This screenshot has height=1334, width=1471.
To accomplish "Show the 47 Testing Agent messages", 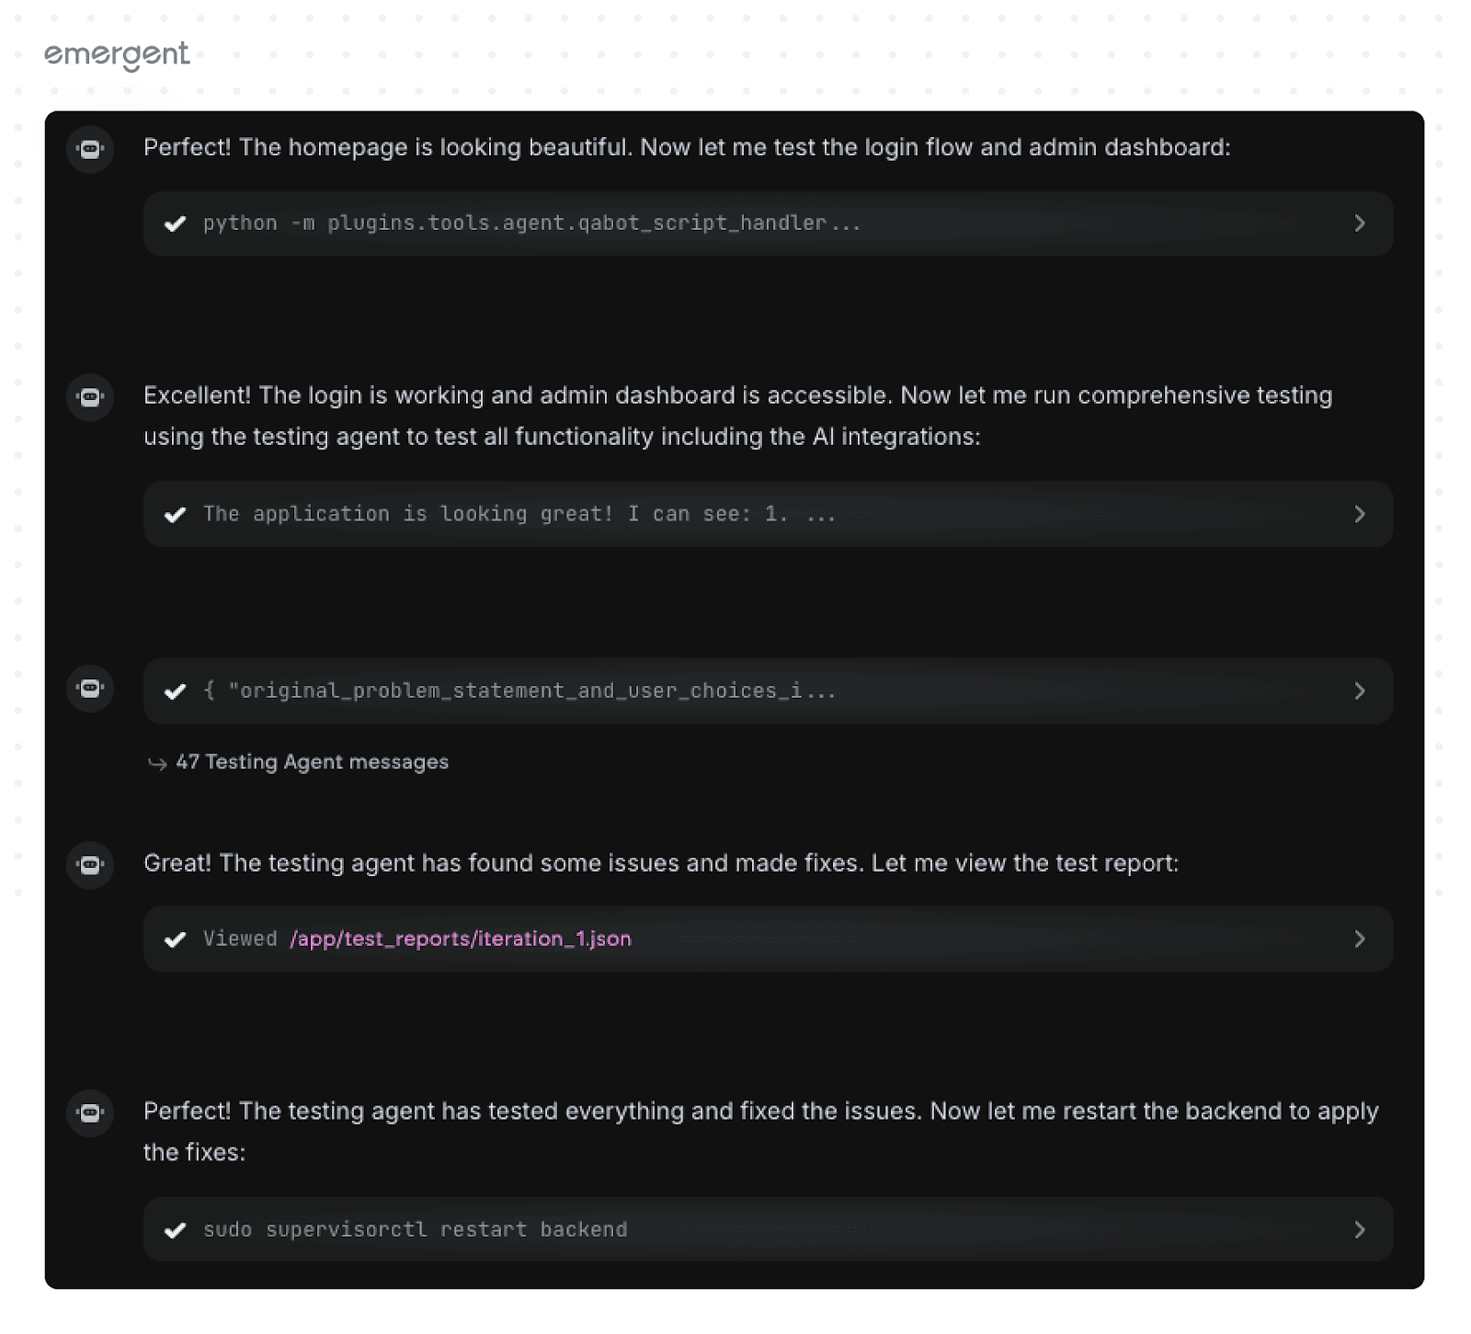I will click(x=312, y=762).
